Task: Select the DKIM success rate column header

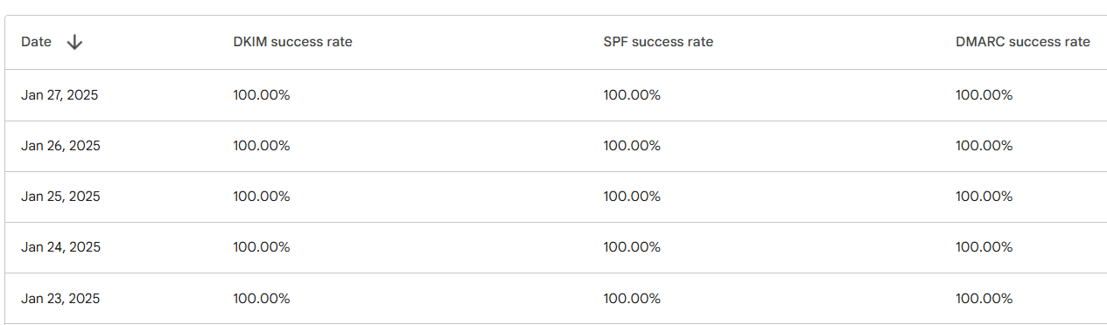Action: (x=292, y=42)
